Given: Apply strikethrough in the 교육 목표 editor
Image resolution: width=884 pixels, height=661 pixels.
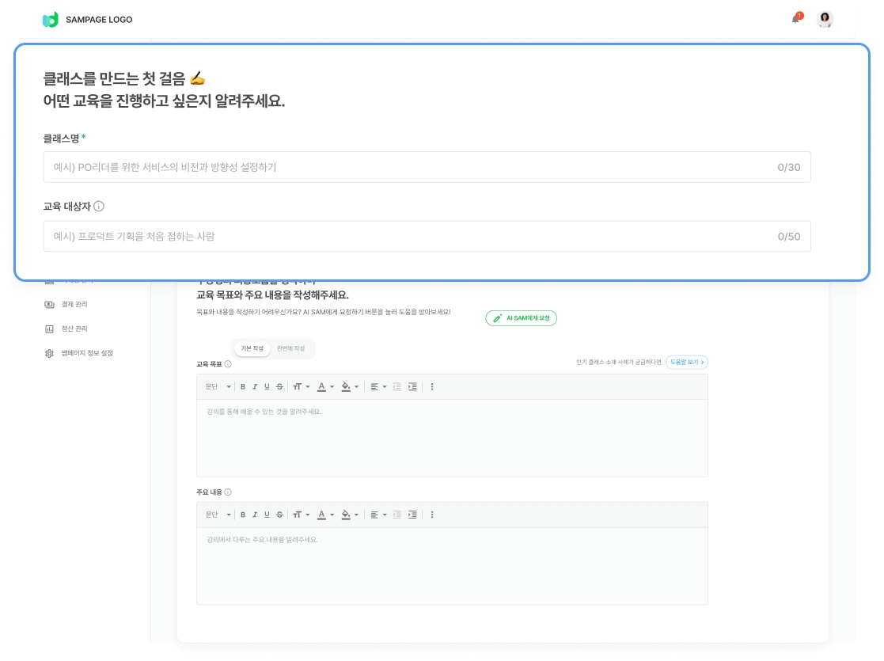Looking at the screenshot, I should [x=279, y=387].
